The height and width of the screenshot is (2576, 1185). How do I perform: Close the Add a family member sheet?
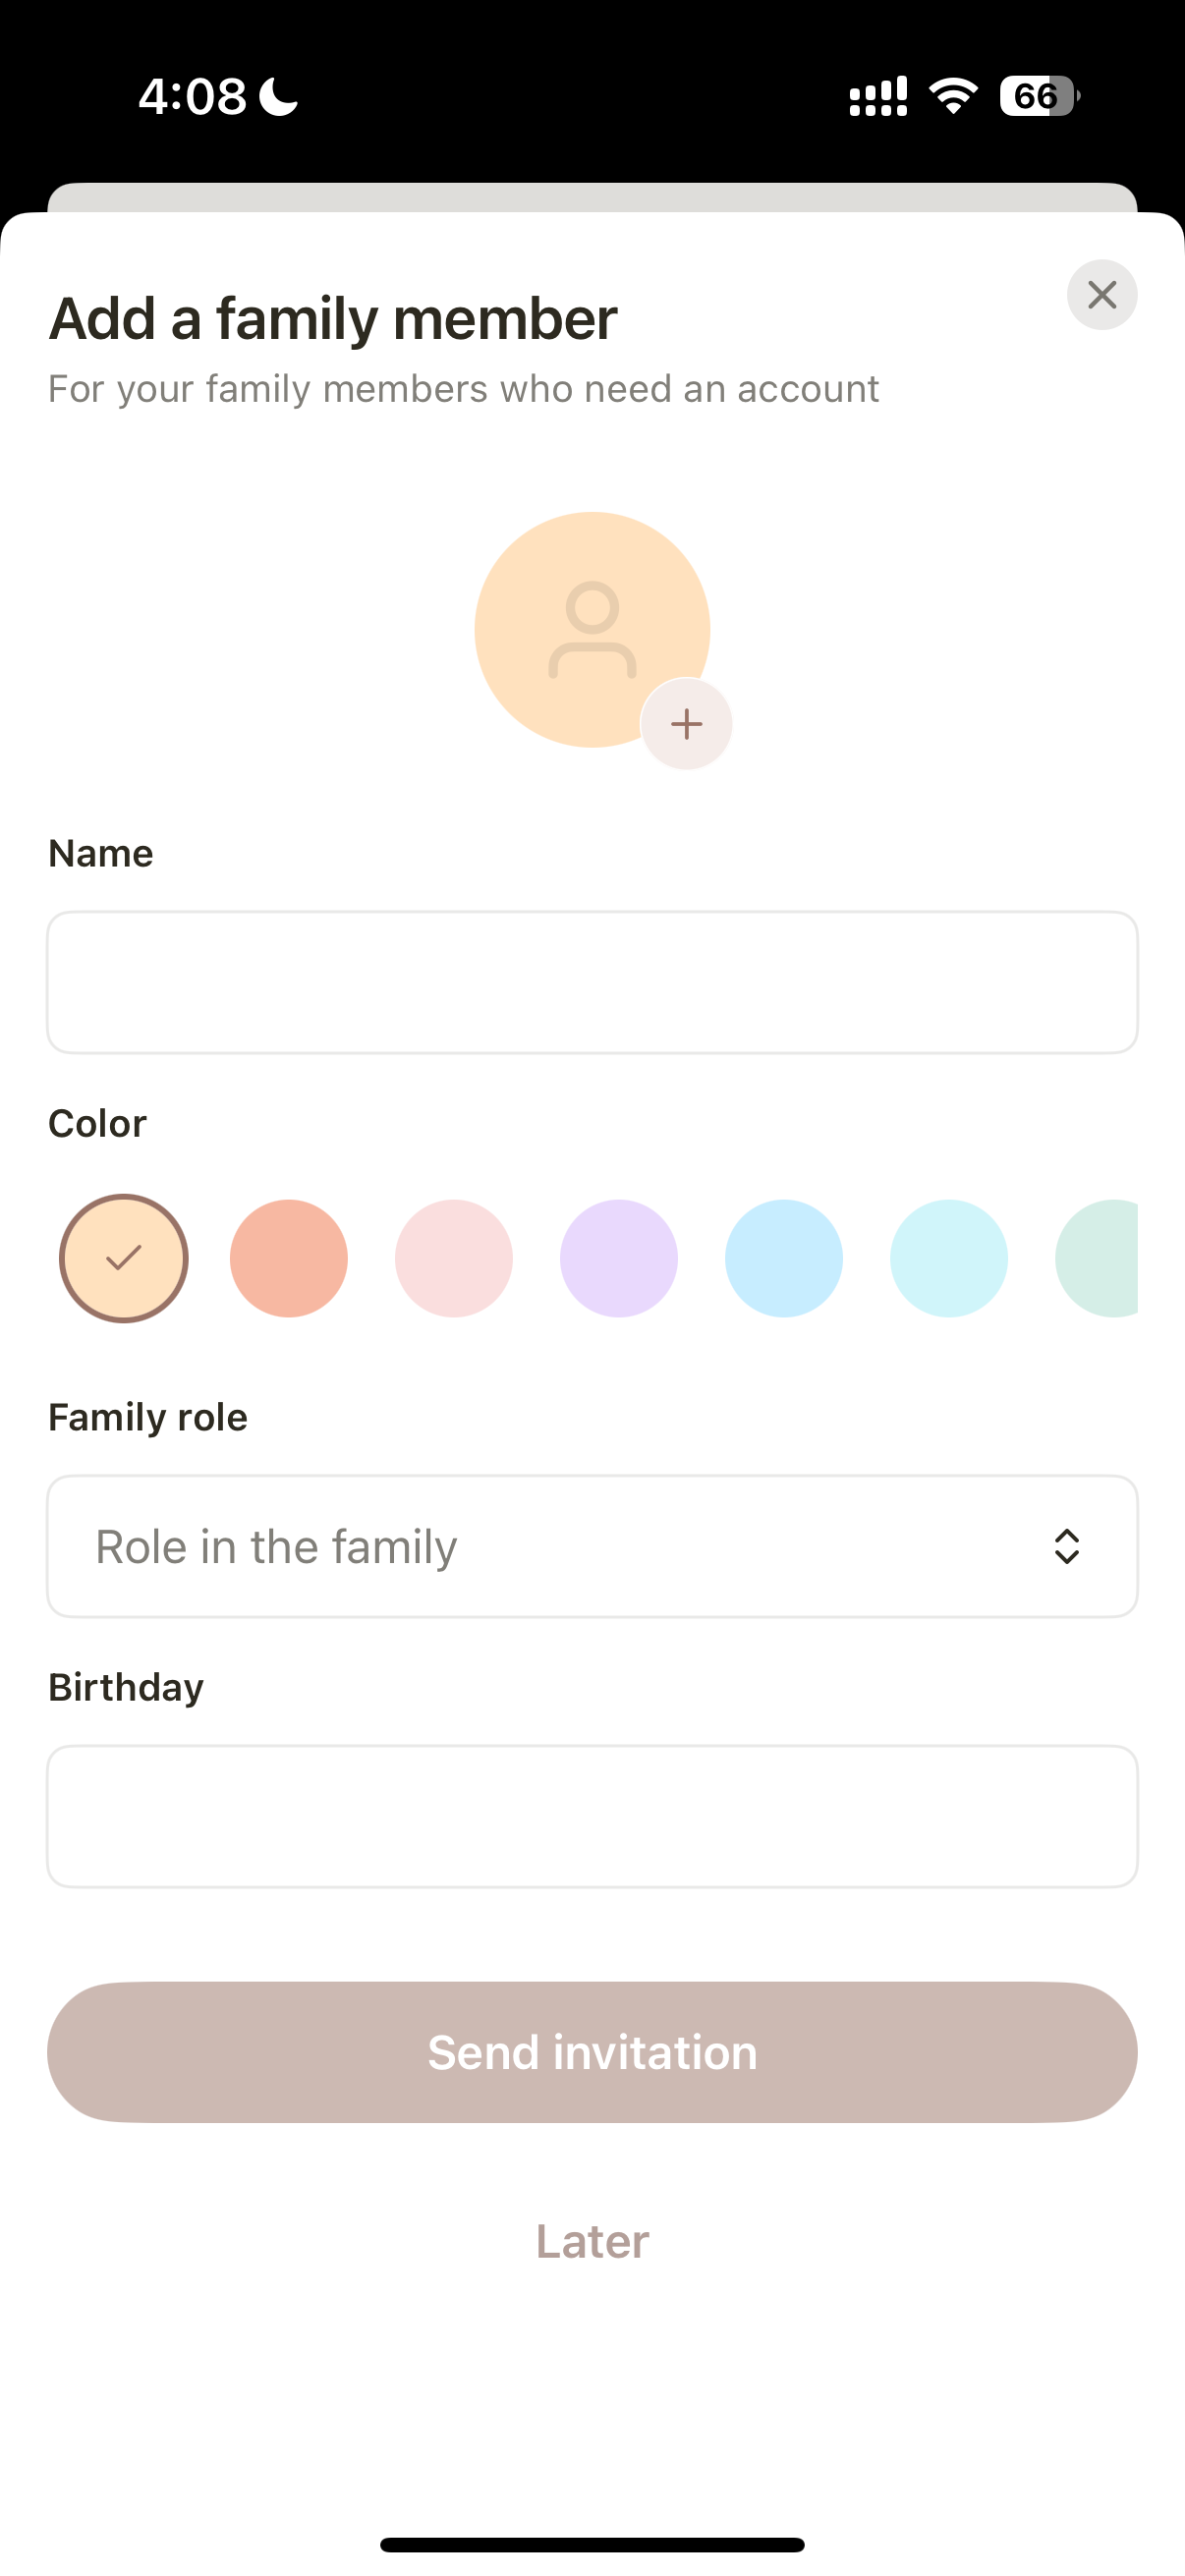pyautogui.click(x=1101, y=295)
